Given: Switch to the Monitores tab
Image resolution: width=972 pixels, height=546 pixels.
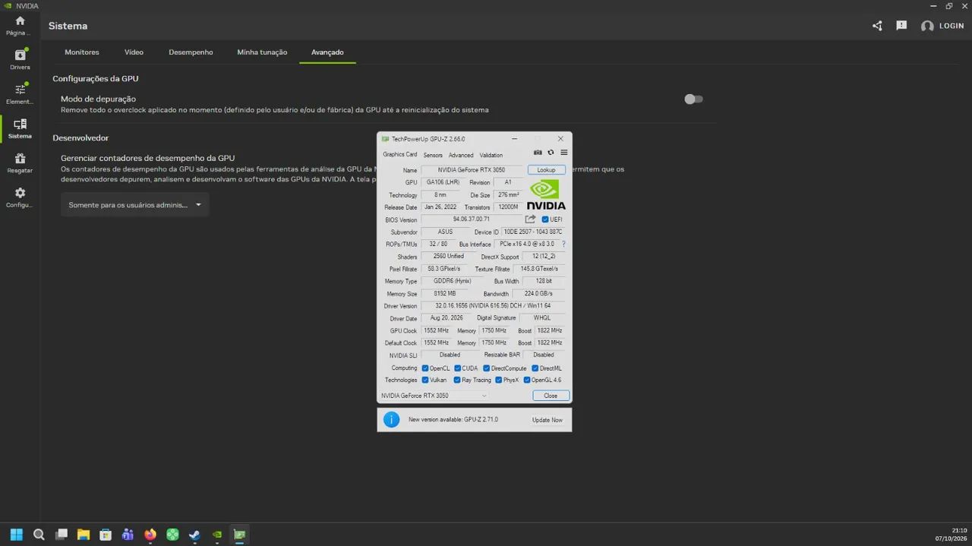Looking at the screenshot, I should point(82,52).
